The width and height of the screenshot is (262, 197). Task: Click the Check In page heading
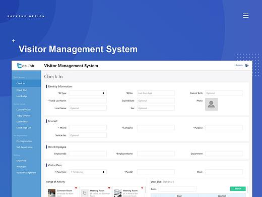tap(53, 77)
